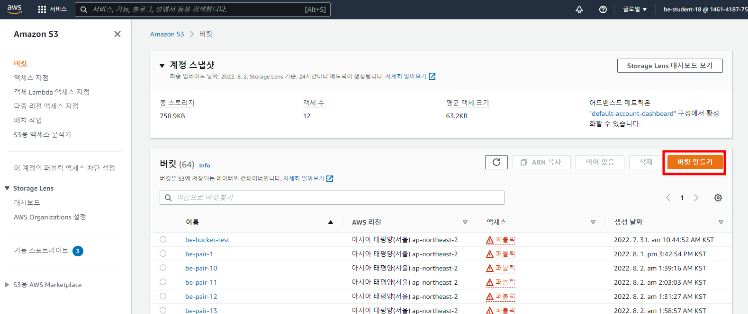
Task: Click the 삭제 button
Action: 646,162
